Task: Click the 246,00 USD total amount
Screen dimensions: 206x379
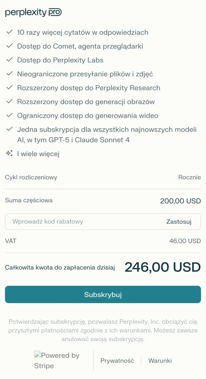Action: pos(163,267)
